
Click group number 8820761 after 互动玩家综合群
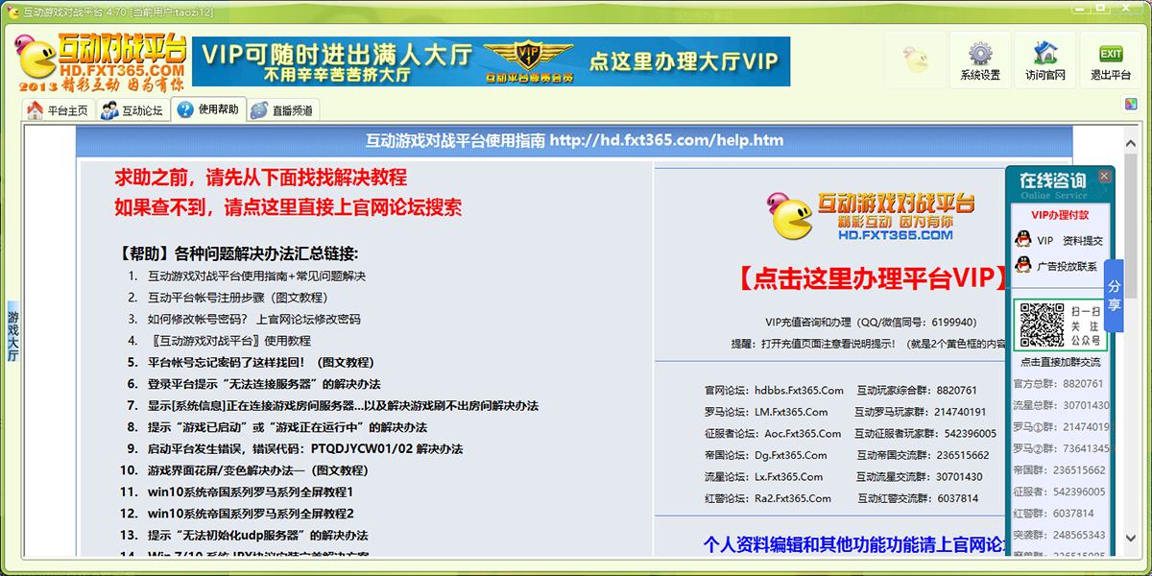coord(956,391)
